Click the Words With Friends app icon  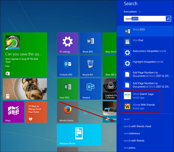(128, 106)
